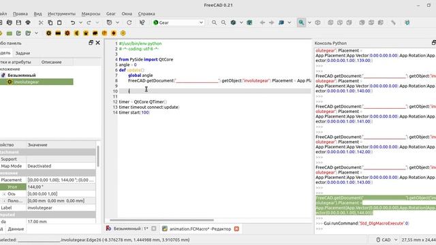Click the property panel vertical scrollbar

pos(98,157)
